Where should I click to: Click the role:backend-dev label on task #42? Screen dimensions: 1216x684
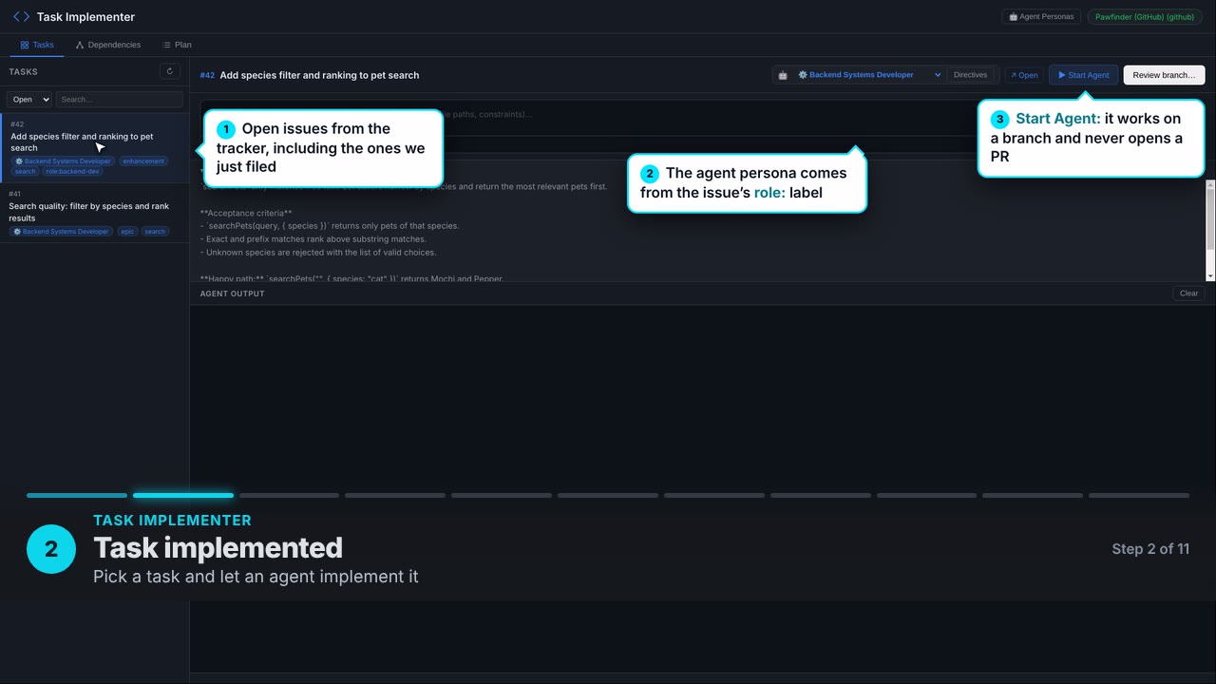[73, 172]
